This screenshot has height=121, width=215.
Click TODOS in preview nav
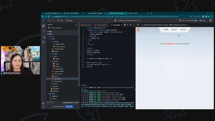pos(183,30)
